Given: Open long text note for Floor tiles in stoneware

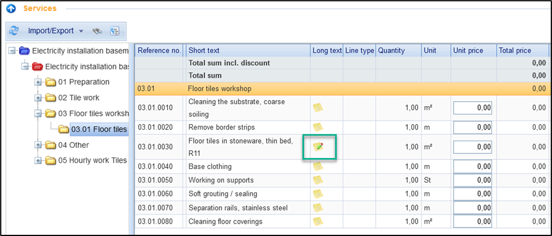Looking at the screenshot, I should (318, 147).
